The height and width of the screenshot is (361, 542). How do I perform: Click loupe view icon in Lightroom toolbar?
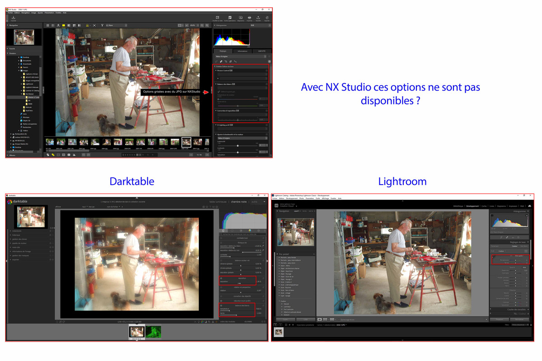pos(319,319)
